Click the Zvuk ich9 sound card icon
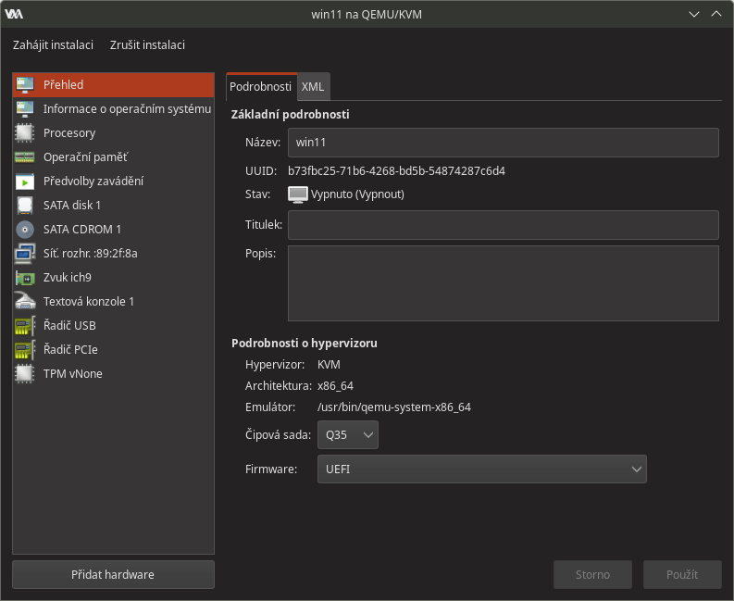This screenshot has height=601, width=734. (25, 278)
